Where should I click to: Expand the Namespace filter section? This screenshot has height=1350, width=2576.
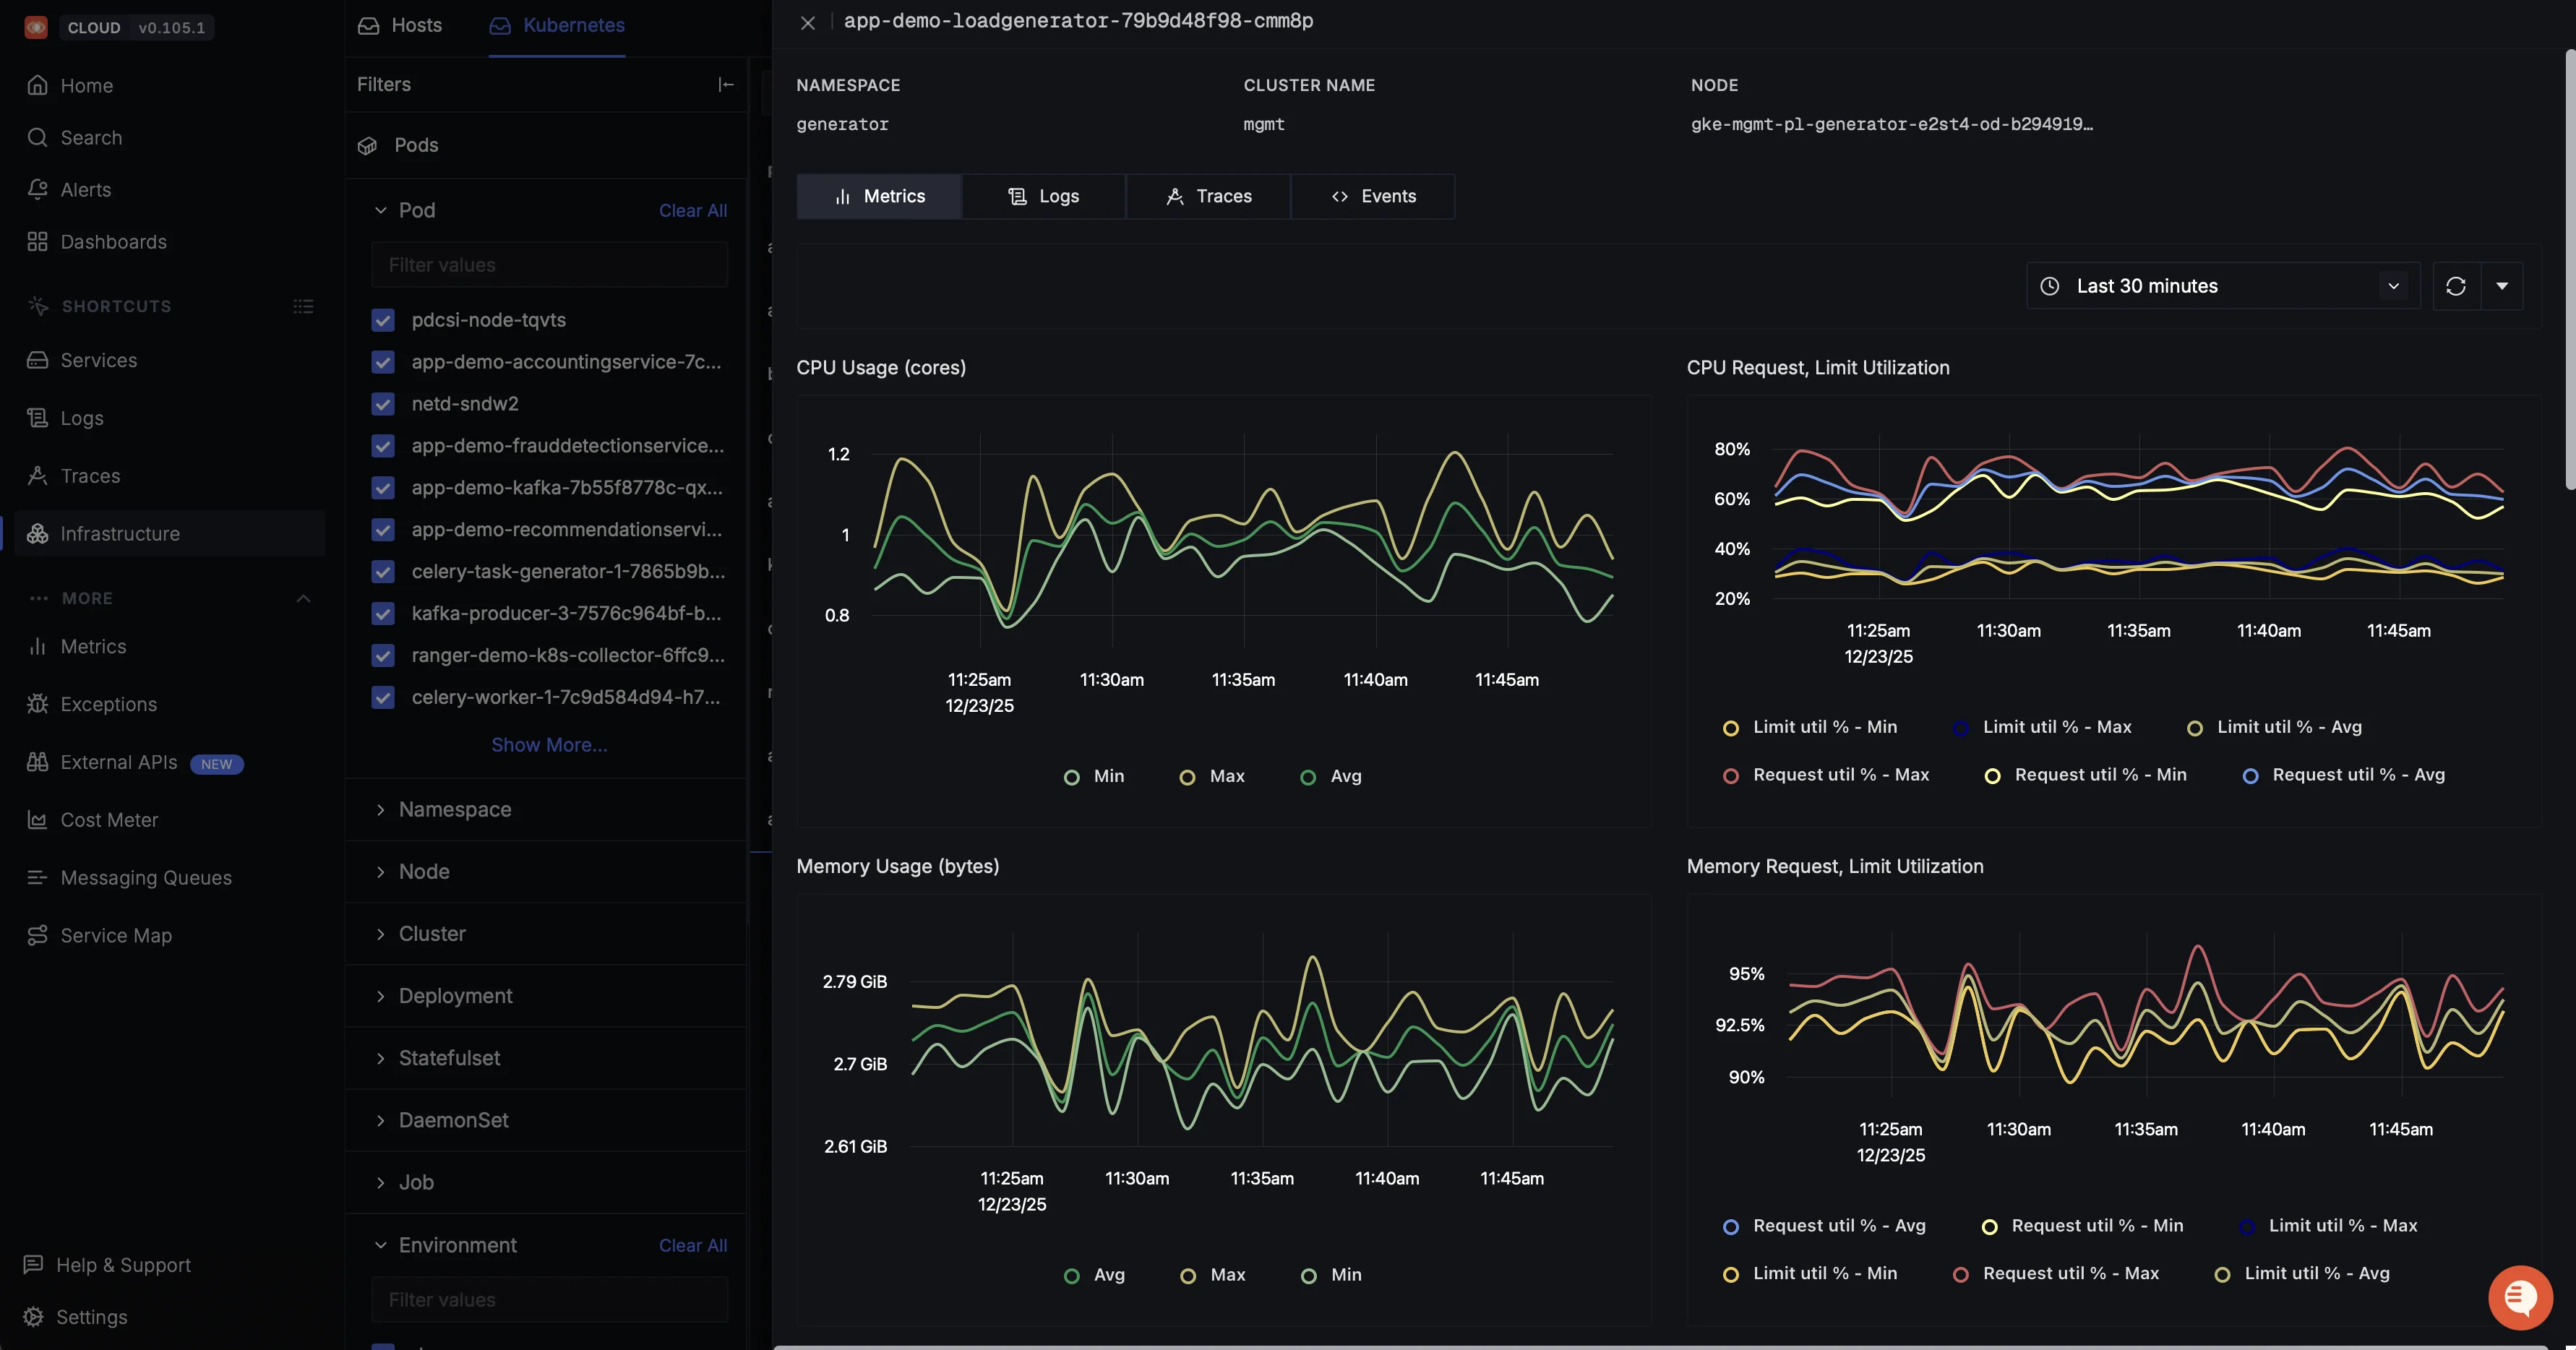coord(455,809)
